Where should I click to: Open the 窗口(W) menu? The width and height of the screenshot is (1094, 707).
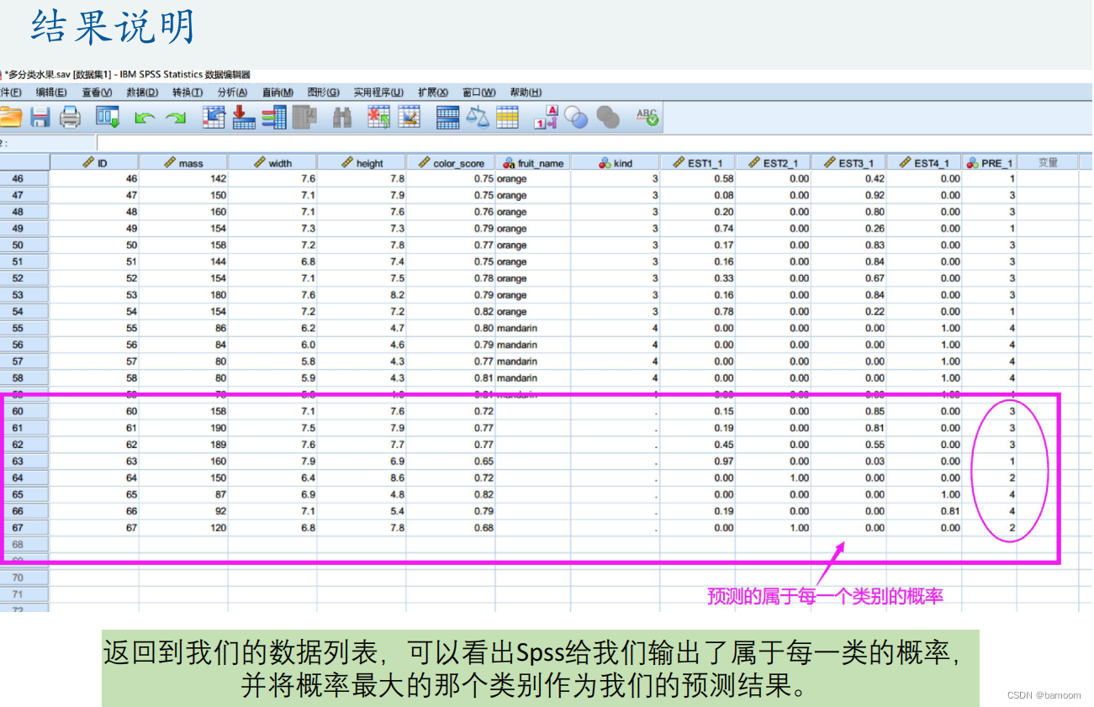pos(479,92)
